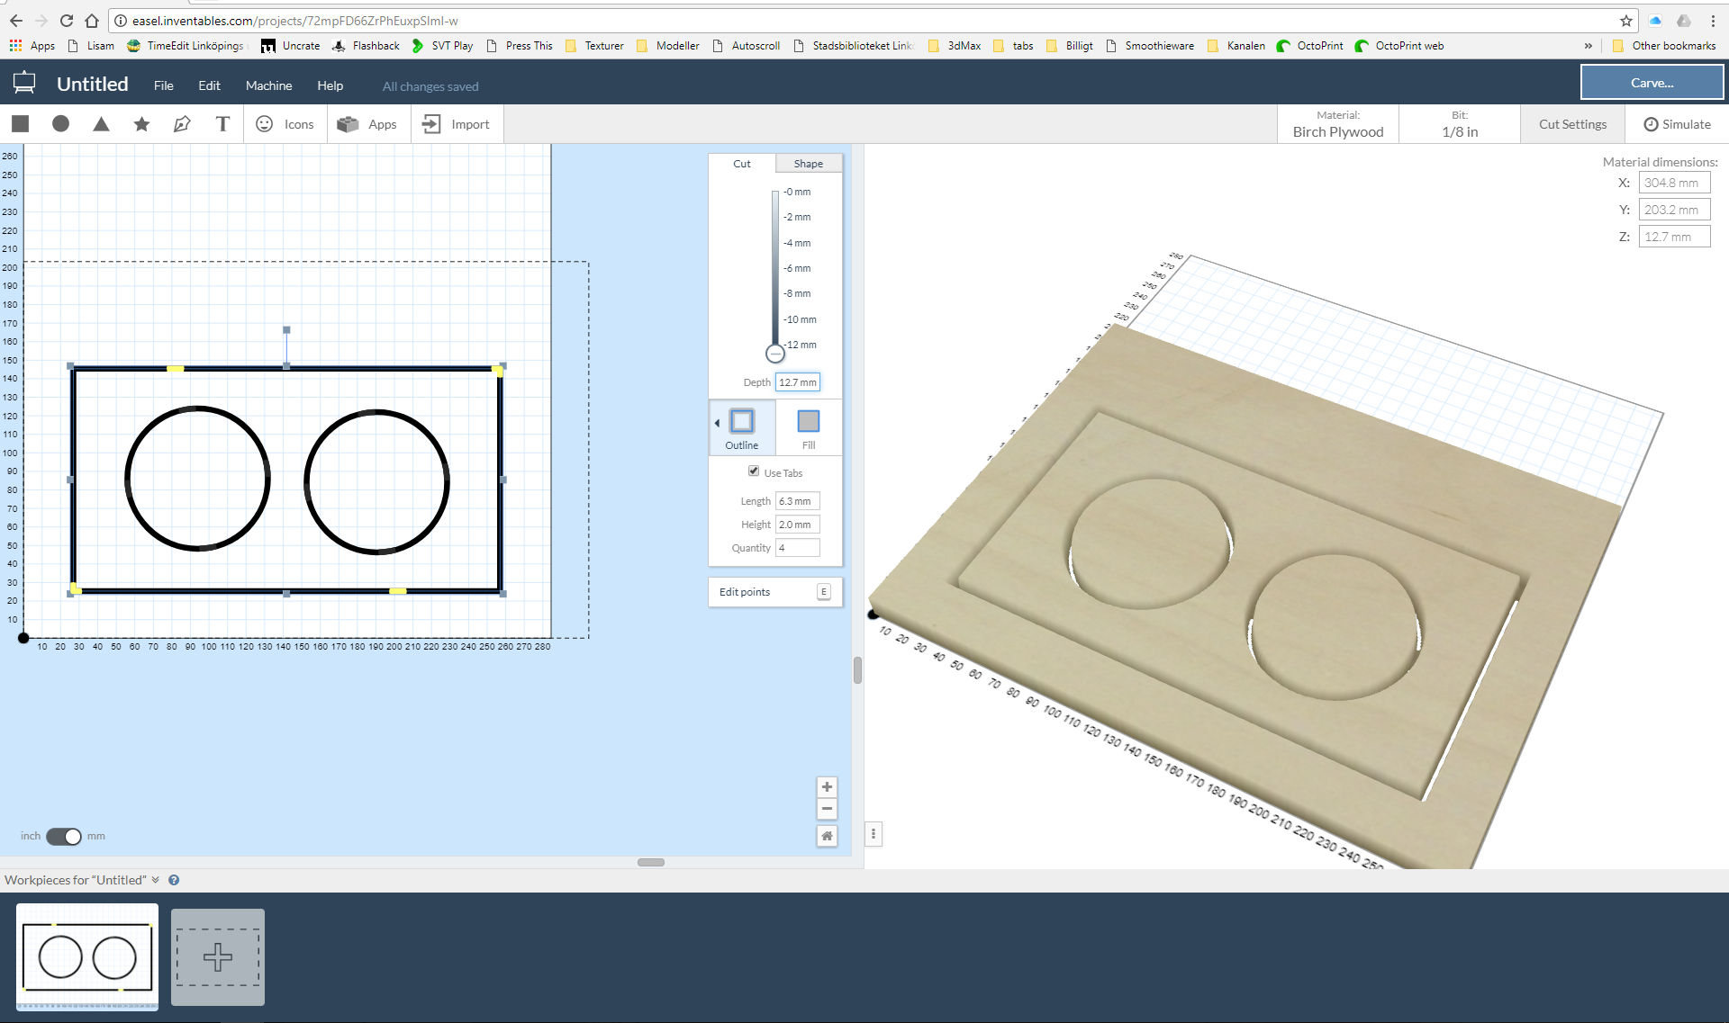1729x1023 pixels.
Task: Expand the Cut Settings panel
Action: [x=1573, y=123]
